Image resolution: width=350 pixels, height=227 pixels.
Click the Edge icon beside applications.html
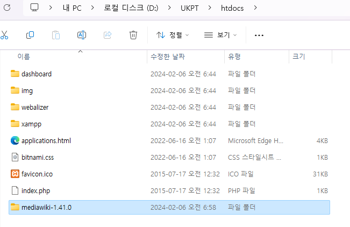pyautogui.click(x=15, y=140)
